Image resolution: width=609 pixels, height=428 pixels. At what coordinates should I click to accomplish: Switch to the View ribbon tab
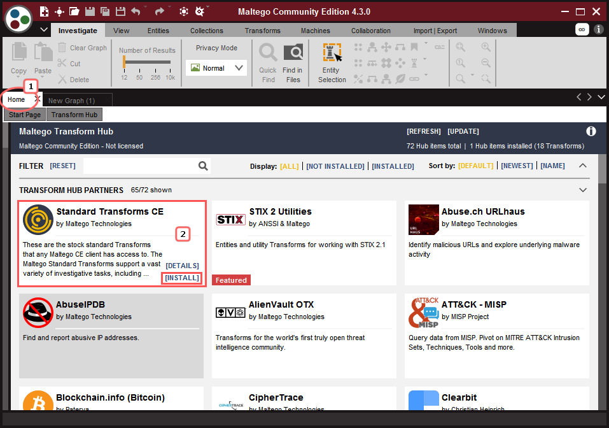[x=121, y=31]
